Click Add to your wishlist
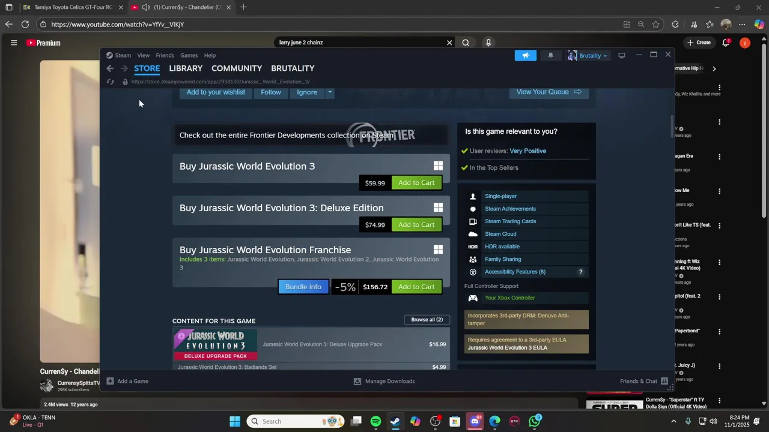769x432 pixels. pyautogui.click(x=216, y=92)
